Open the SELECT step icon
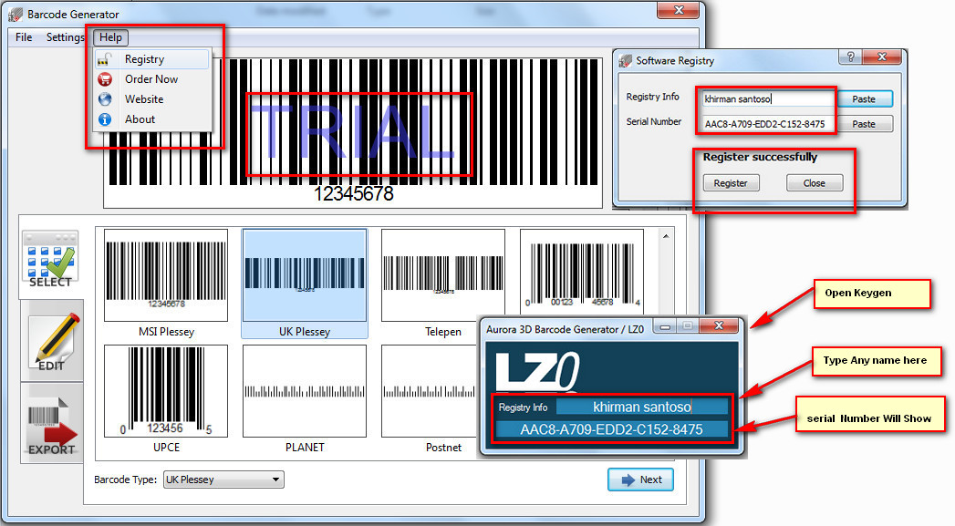The height and width of the screenshot is (526, 955). click(x=50, y=259)
